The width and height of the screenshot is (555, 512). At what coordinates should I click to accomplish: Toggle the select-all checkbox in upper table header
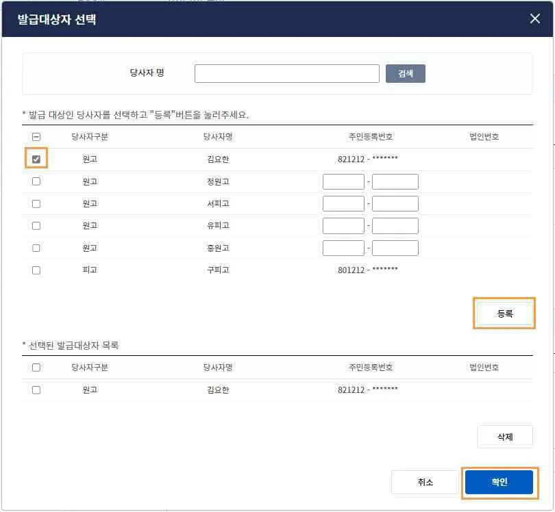[x=36, y=137]
